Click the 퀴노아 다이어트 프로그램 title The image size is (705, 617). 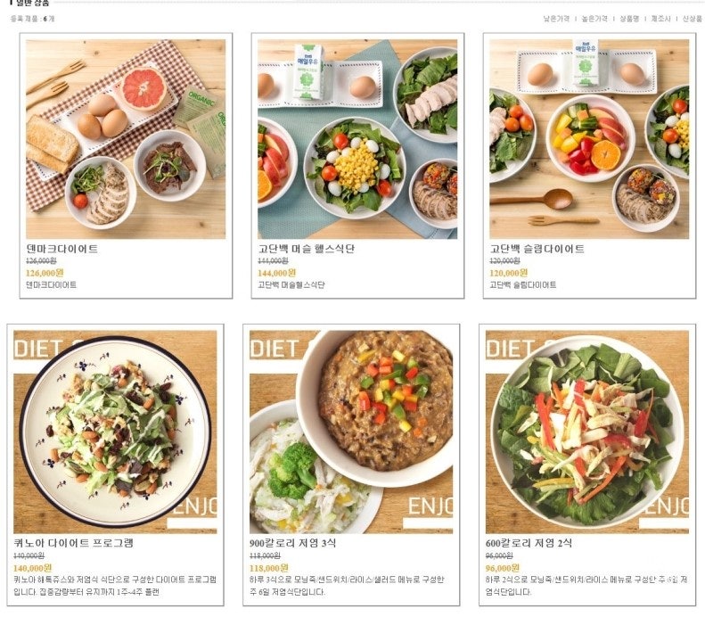(74, 543)
